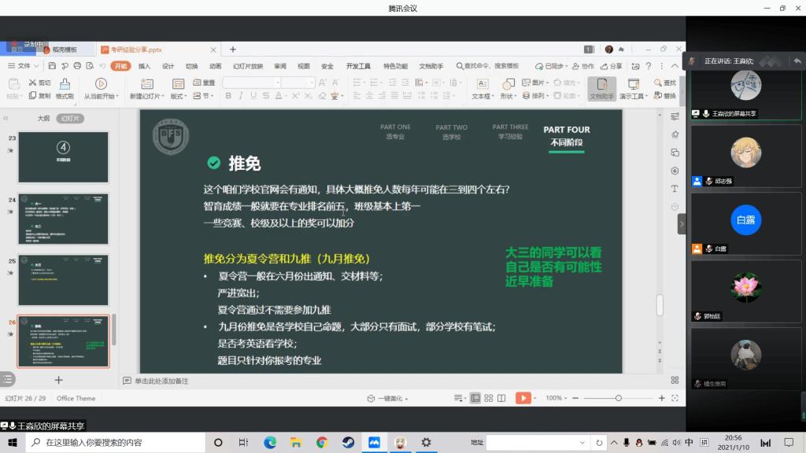Open the 插入 Insert ribbon tab

tap(144, 66)
